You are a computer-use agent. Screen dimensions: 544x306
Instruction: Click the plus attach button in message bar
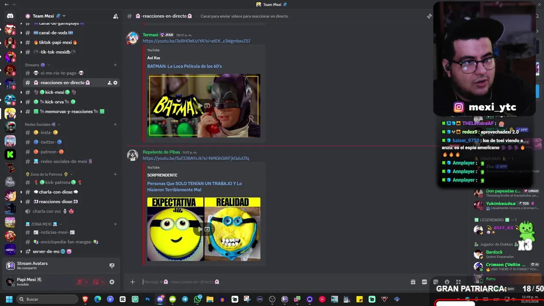pyautogui.click(x=133, y=282)
